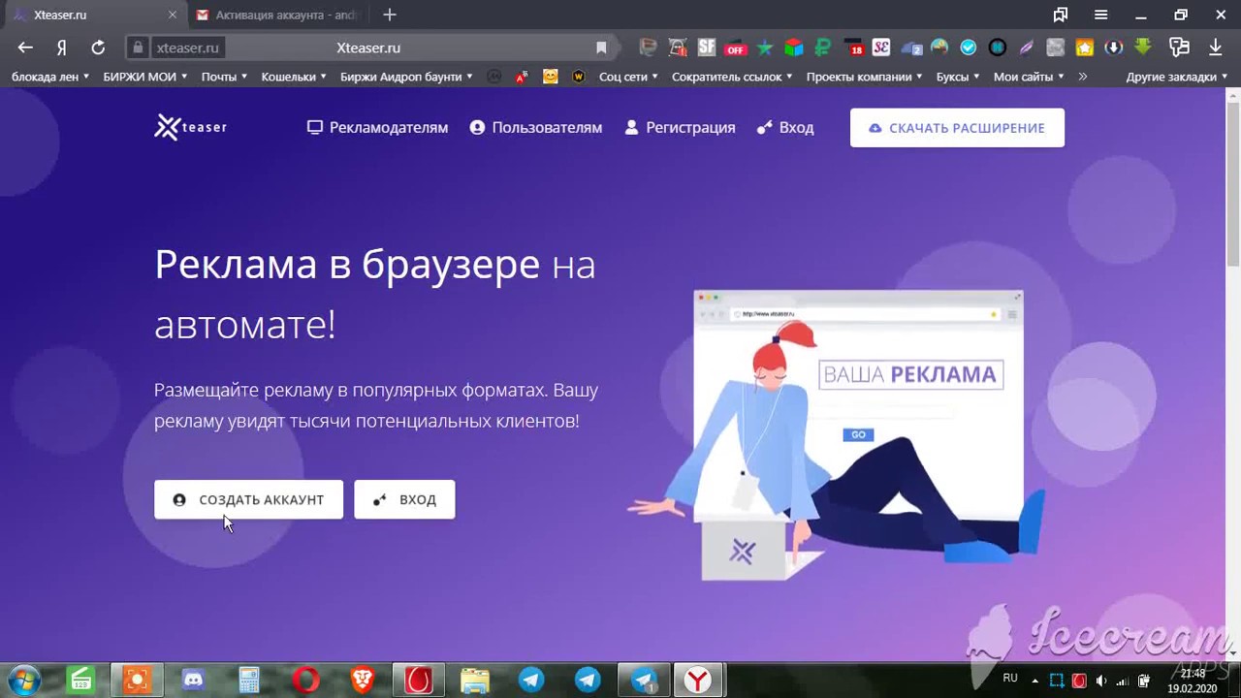Expand the 'Соц сети' bookmarks folder
This screenshot has height=698, width=1241.
628,77
